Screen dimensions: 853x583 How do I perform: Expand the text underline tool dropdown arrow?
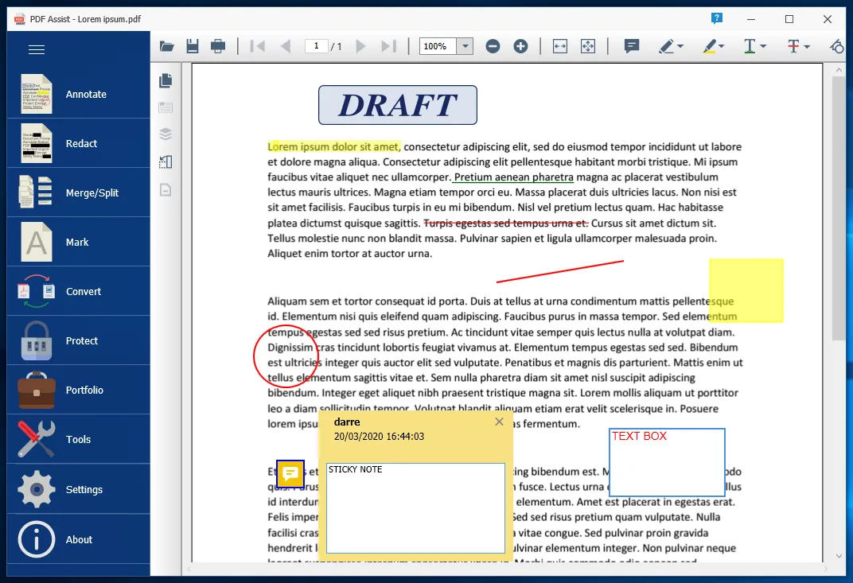coord(764,47)
